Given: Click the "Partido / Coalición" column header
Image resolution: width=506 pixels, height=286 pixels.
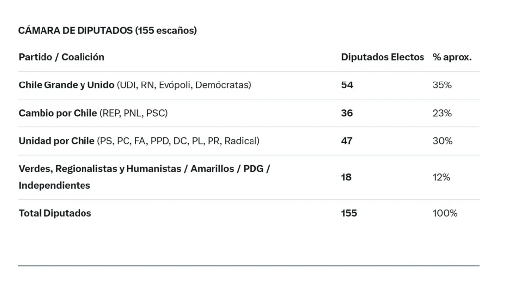Looking at the screenshot, I should click(61, 57).
